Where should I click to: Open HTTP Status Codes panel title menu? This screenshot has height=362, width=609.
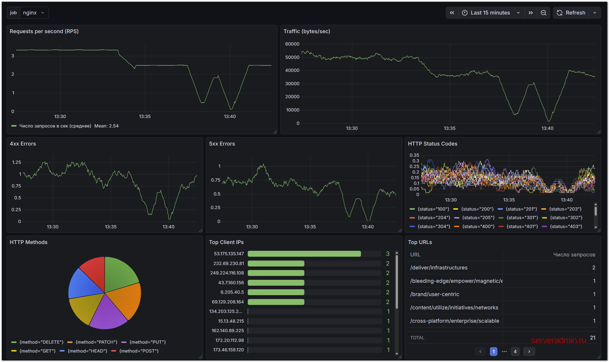tap(432, 144)
